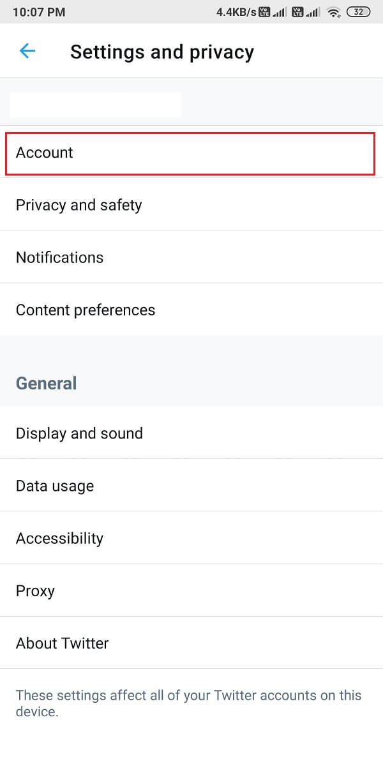383x766 pixels.
Task: Select the Data usage option
Action: [x=191, y=486]
